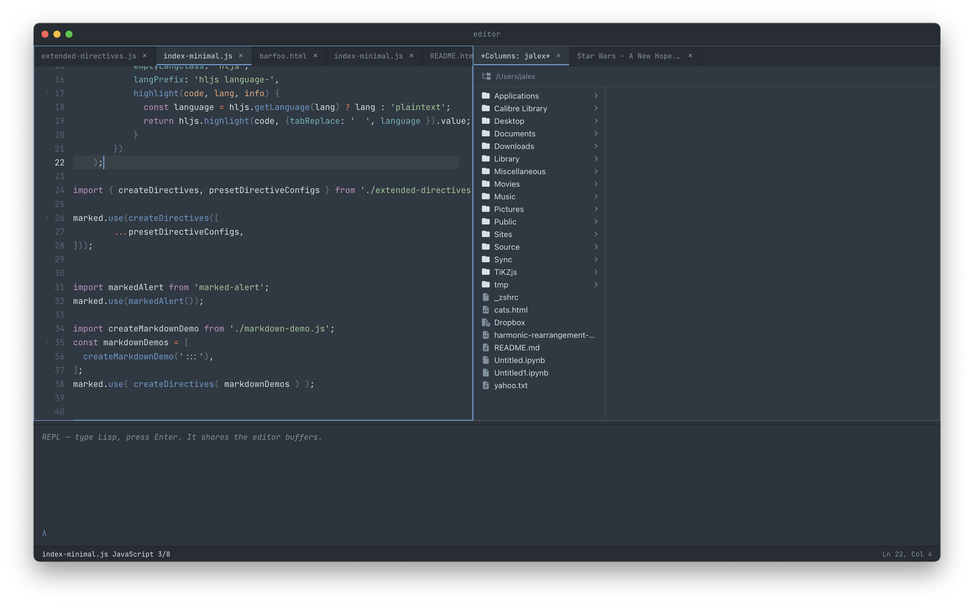Click the Source folder icon

point(486,246)
